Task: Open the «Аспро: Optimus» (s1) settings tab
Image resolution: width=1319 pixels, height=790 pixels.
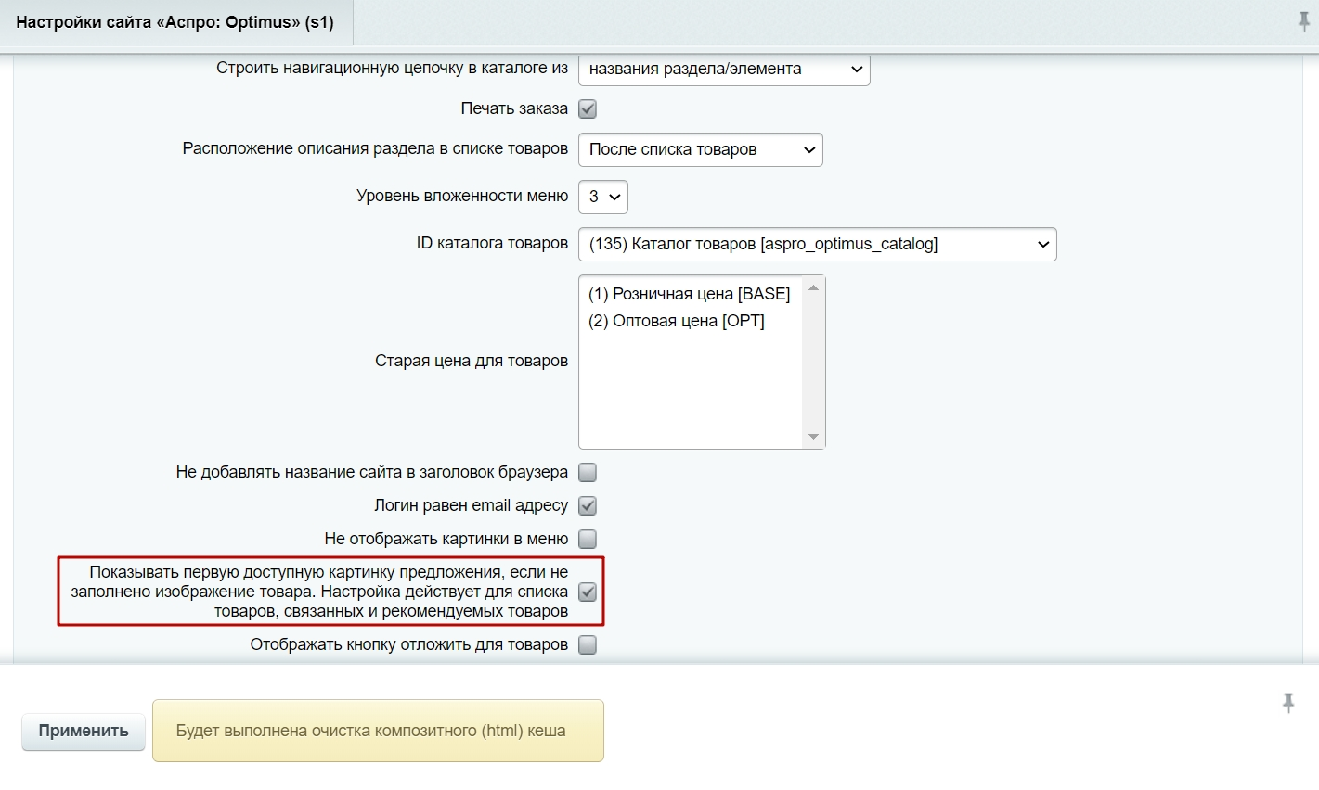Action: click(175, 22)
